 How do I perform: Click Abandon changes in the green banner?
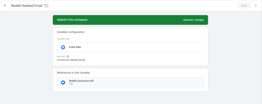[x=193, y=20]
